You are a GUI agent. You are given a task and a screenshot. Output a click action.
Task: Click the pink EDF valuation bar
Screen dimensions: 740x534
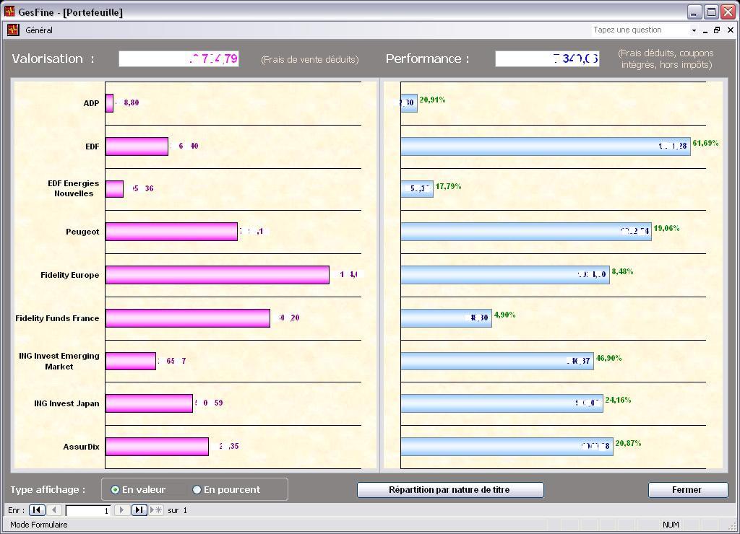pyautogui.click(x=137, y=146)
